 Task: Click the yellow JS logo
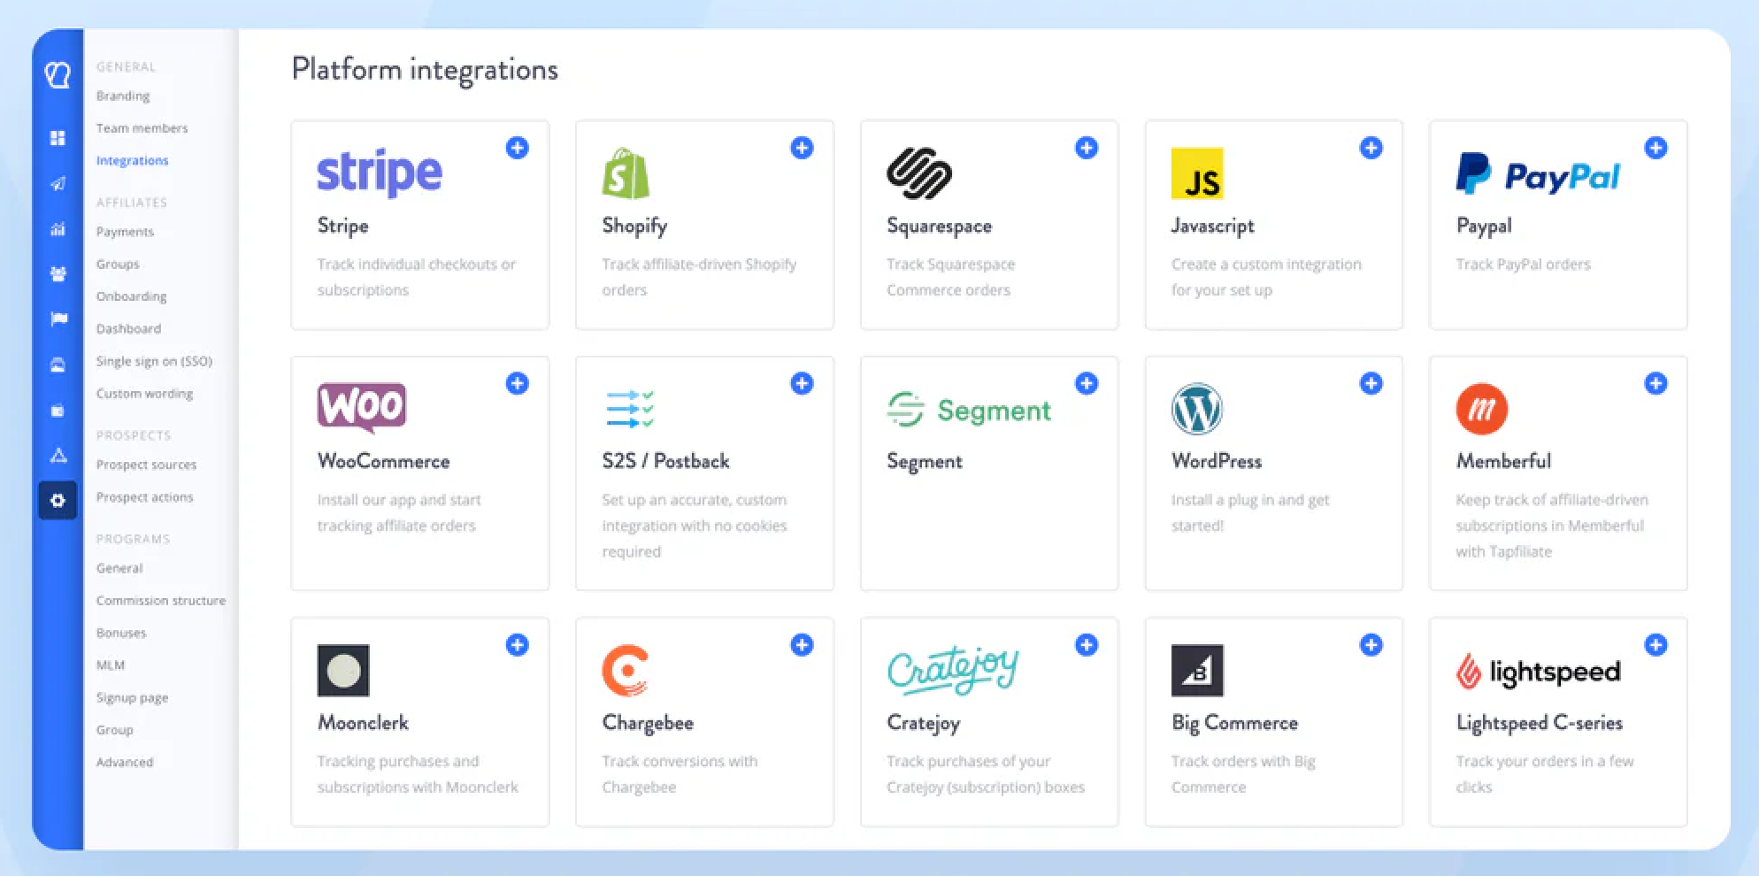point(1197,173)
